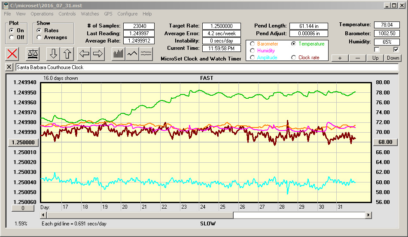Viewport: 408px width, 237px height.
Task: Click the scrollbar left arrow
Action: click(x=43, y=215)
